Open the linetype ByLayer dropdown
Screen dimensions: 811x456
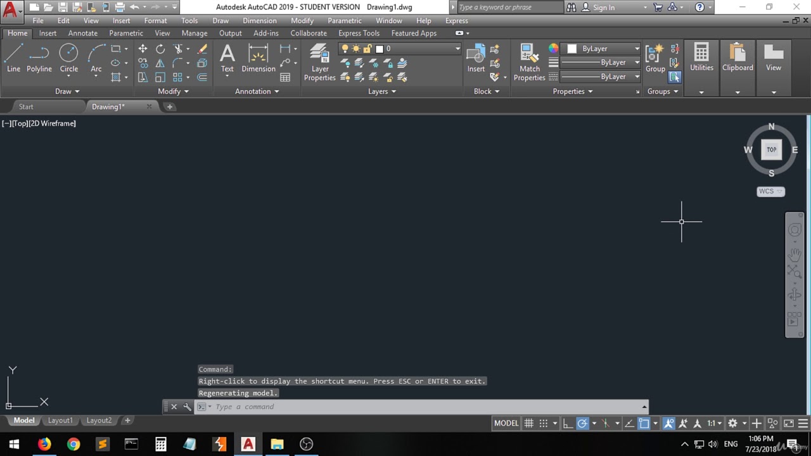(x=601, y=77)
